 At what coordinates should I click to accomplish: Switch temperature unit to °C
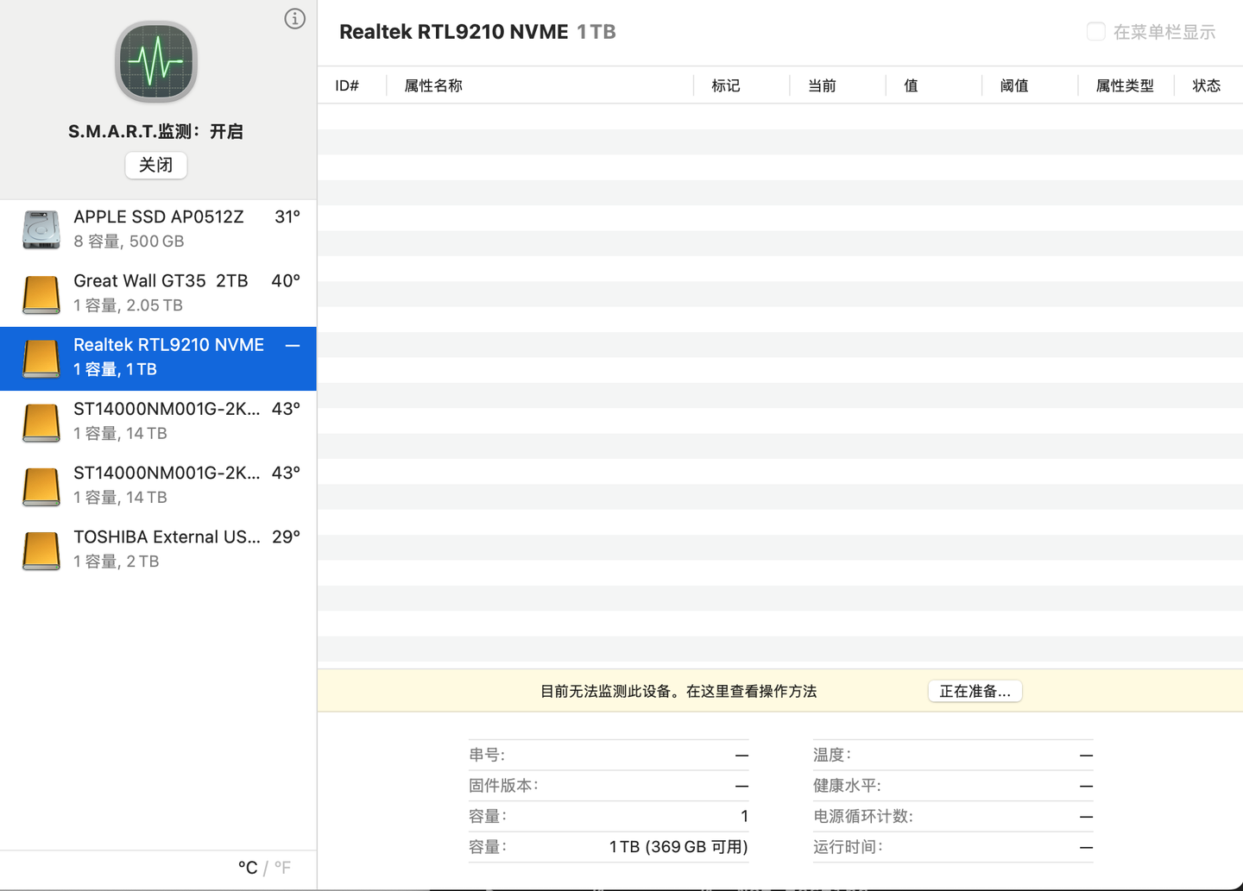[248, 868]
